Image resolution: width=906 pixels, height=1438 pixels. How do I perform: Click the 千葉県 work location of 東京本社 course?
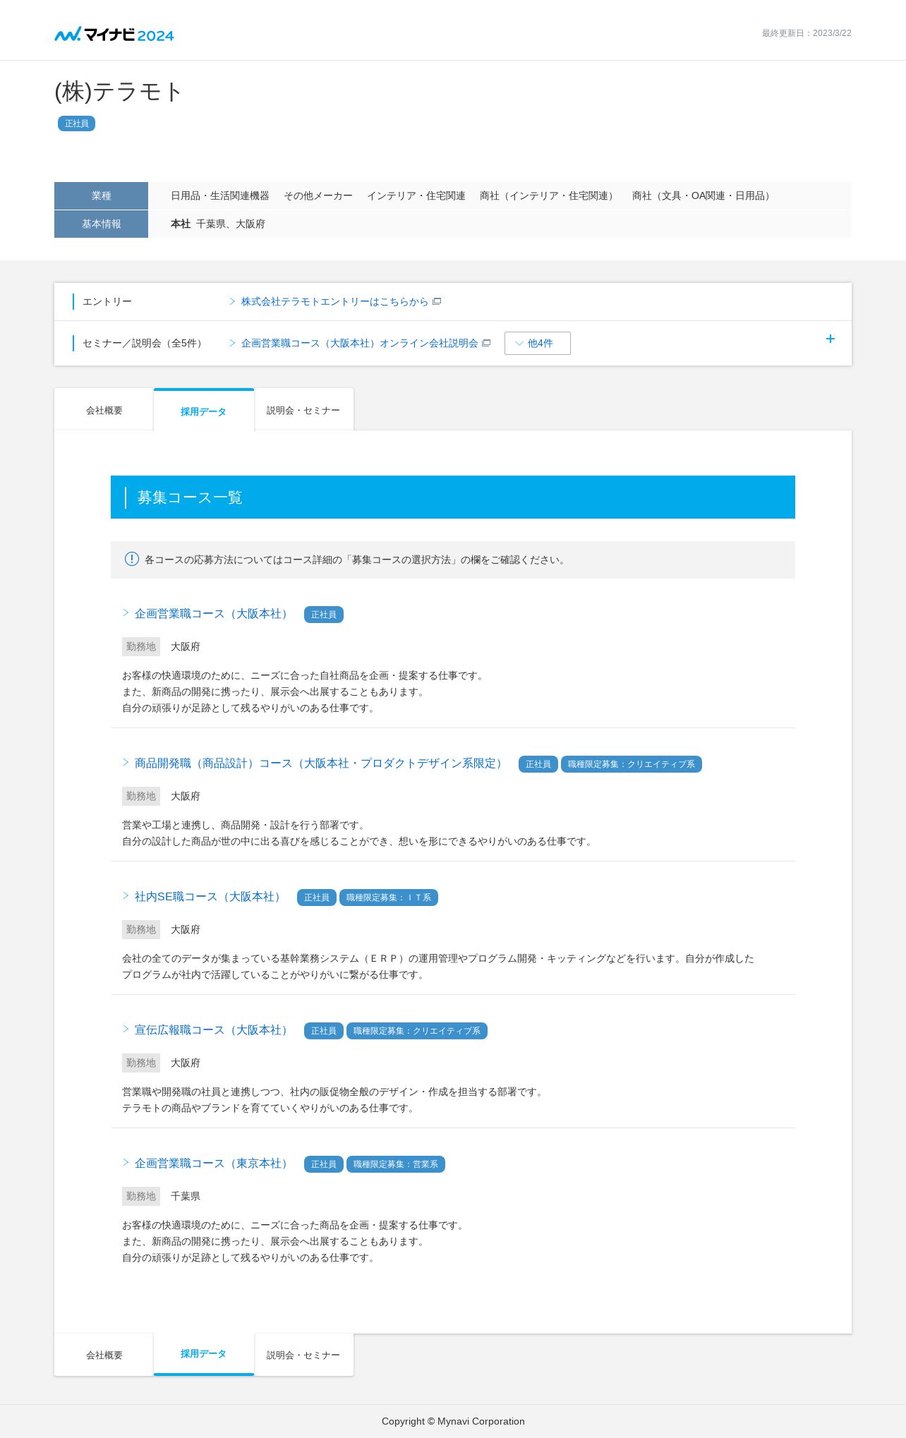(186, 1196)
